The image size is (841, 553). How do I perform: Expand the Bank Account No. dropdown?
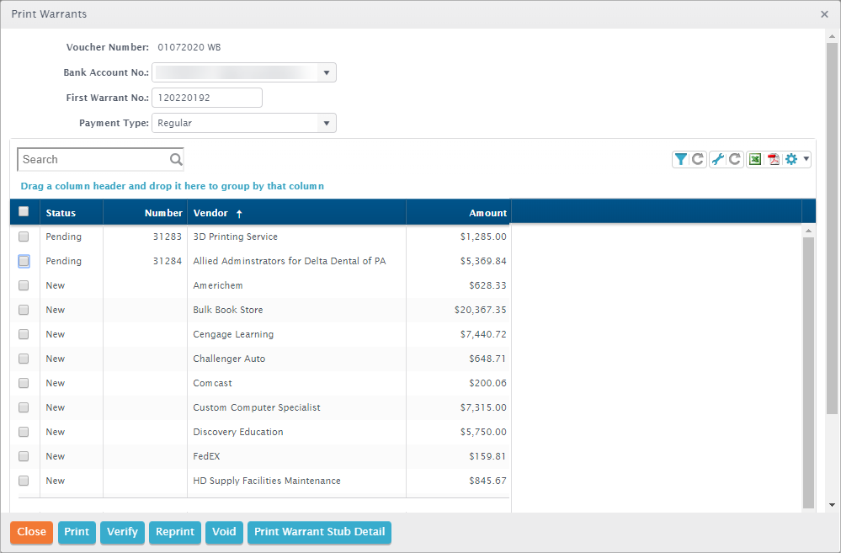[327, 73]
